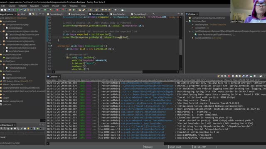Toggle Word Wrap in Console toolbar
Viewport: 266px width, 149px height.
(240, 76)
